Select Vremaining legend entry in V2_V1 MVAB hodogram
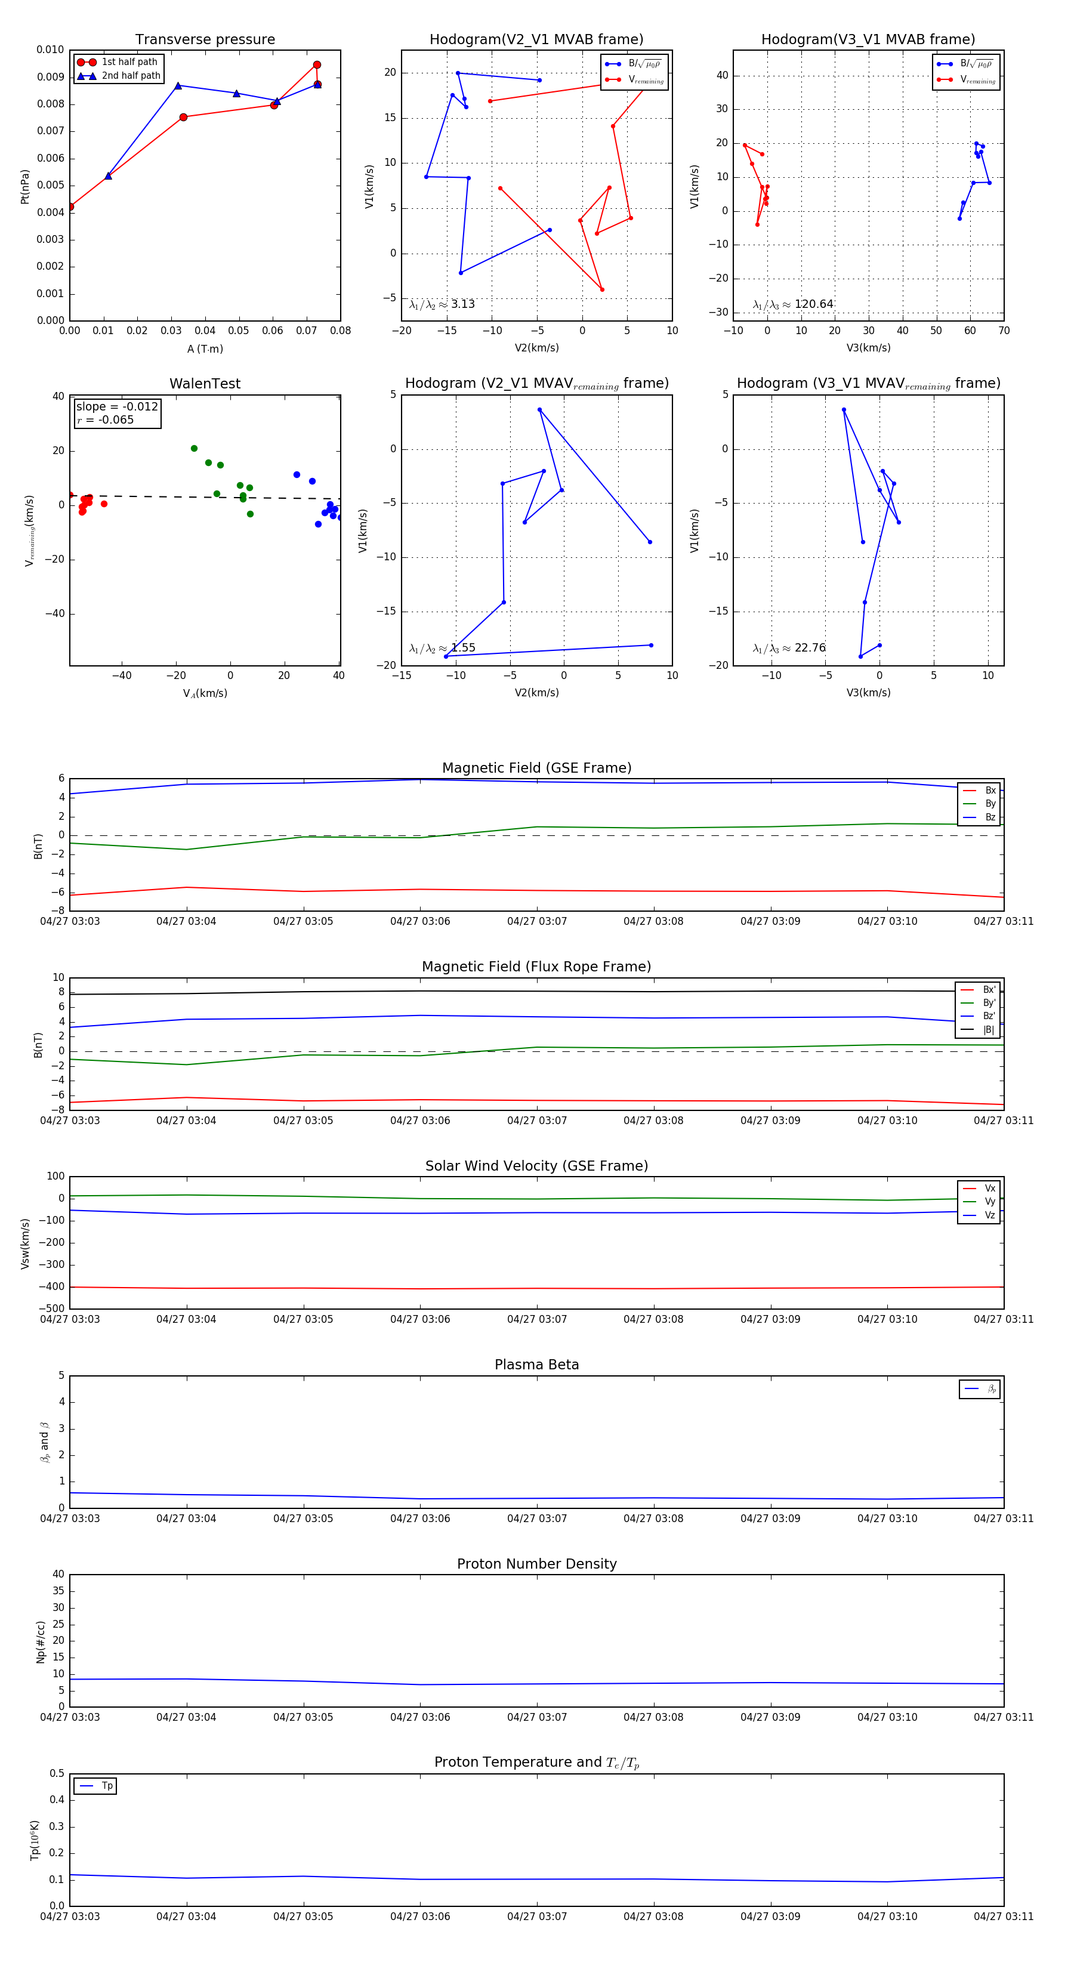 point(634,79)
